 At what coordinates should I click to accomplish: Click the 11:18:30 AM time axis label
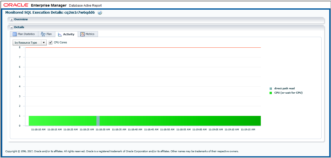tap(103, 129)
